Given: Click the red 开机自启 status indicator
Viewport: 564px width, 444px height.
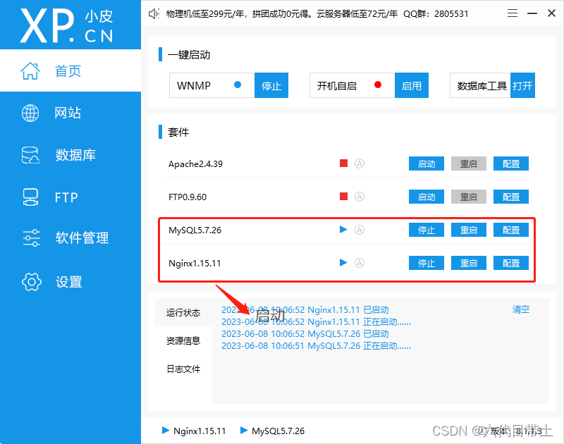Looking at the screenshot, I should click(x=378, y=85).
